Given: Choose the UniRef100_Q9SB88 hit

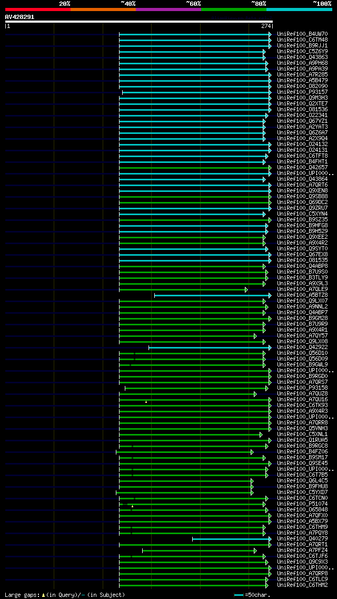Looking at the screenshot, I should point(302,196).
